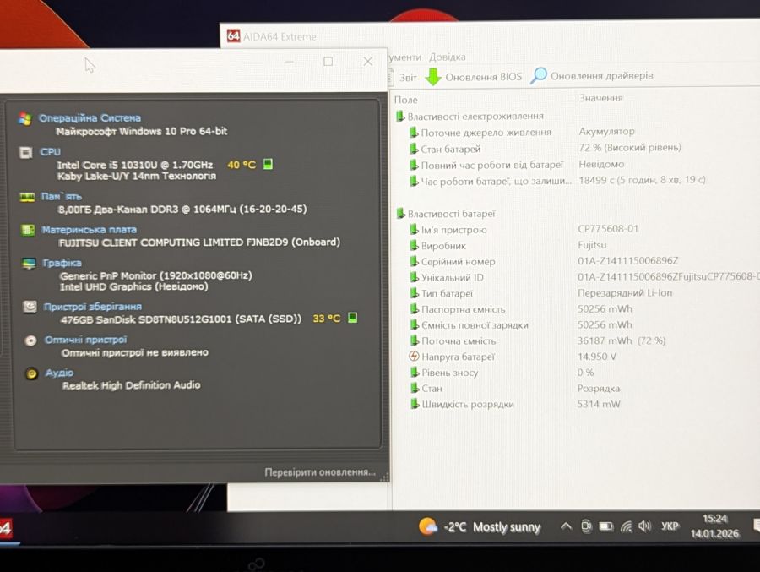The image size is (760, 572).
Task: Click the speaker icon beside Аудіо
Action: [31, 373]
